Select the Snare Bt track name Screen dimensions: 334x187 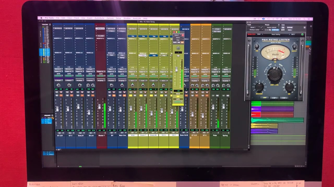tap(153, 135)
